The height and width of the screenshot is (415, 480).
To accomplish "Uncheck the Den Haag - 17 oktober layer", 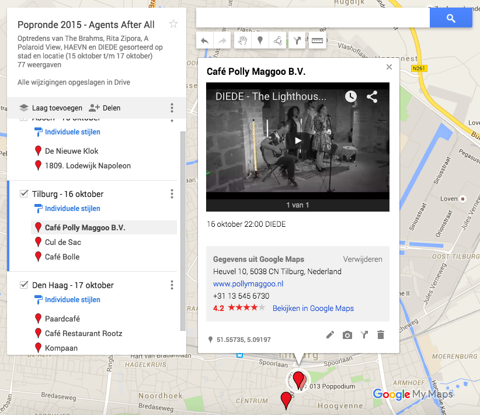I will coord(24,285).
